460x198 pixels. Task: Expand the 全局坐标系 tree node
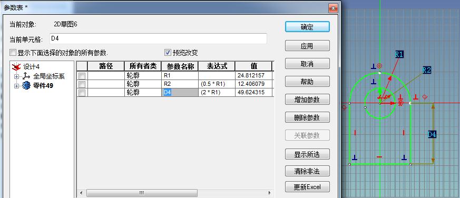click(x=17, y=76)
